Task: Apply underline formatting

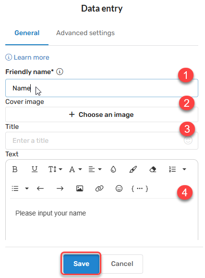Action: point(35,169)
